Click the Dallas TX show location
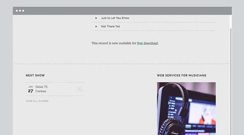 41,87
